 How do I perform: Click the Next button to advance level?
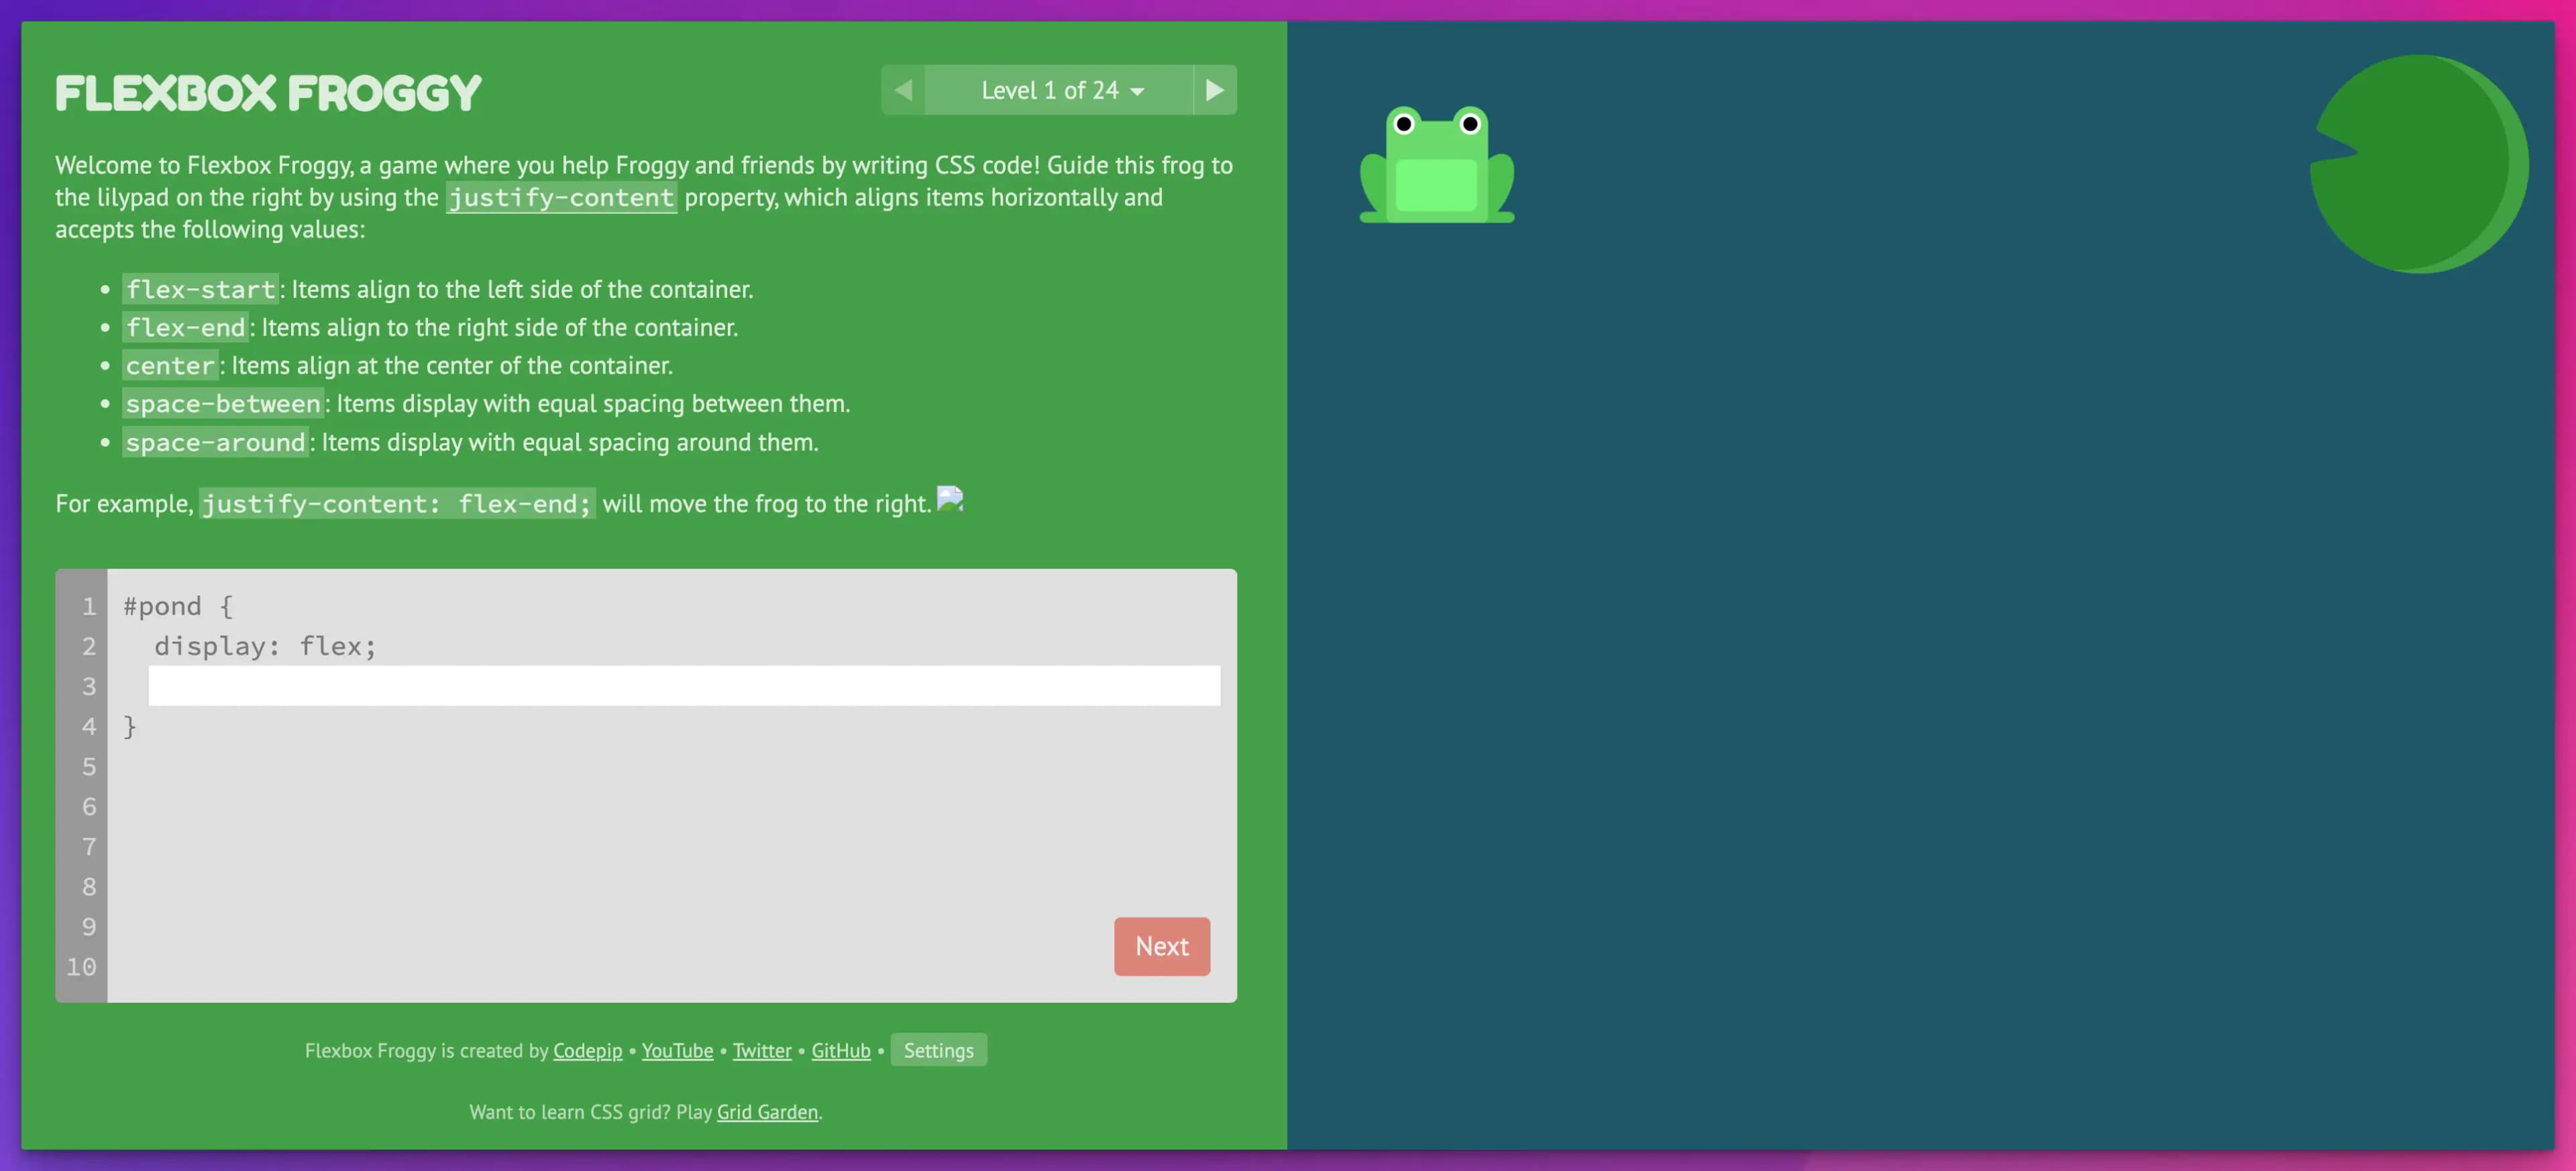1160,946
